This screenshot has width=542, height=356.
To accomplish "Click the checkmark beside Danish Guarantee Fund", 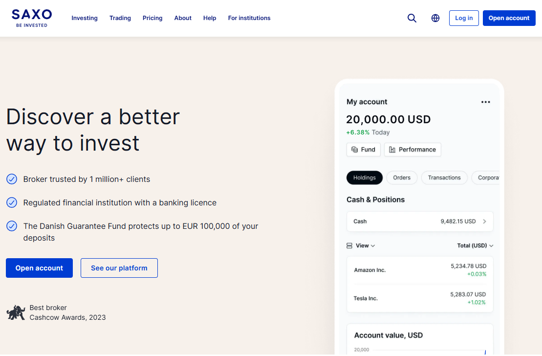I will pyautogui.click(x=12, y=226).
